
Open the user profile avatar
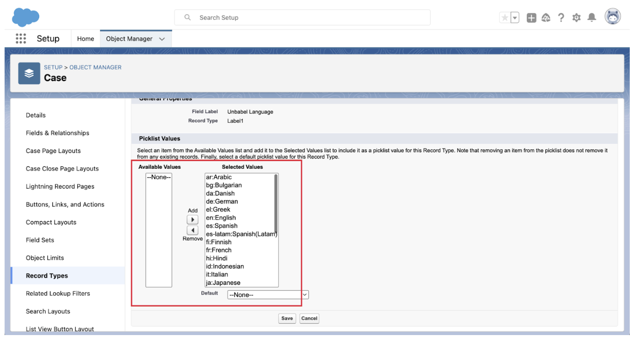613,17
